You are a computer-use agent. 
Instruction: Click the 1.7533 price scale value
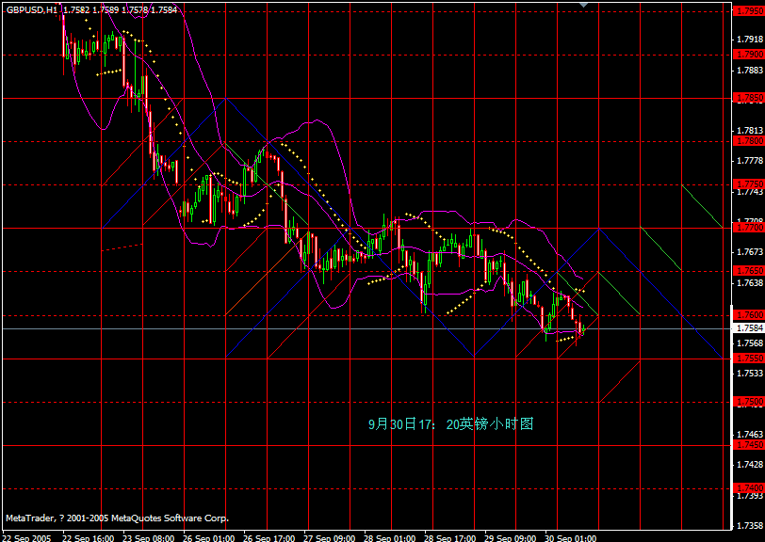tap(750, 374)
